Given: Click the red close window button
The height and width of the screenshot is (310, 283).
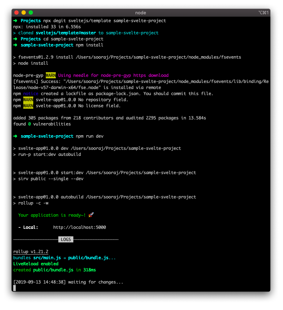Looking at the screenshot, I should coord(16,13).
